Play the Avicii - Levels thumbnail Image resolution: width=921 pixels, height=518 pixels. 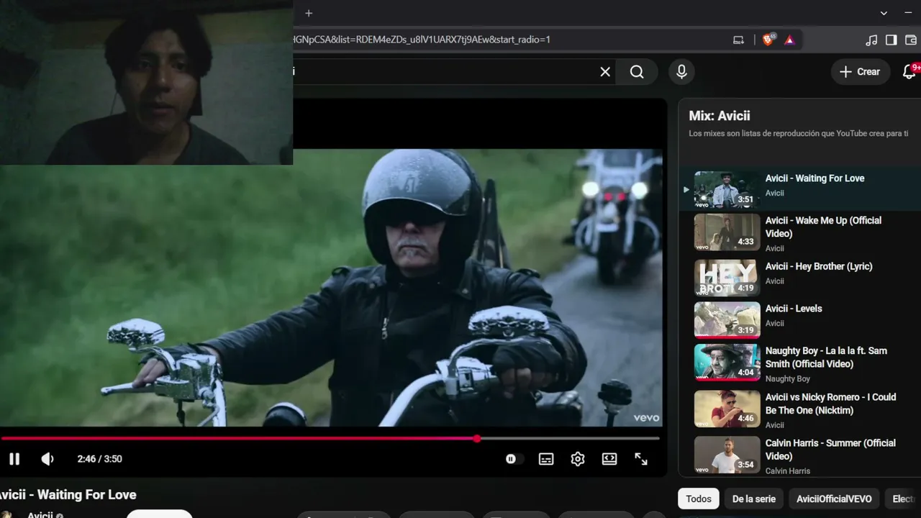tap(727, 320)
